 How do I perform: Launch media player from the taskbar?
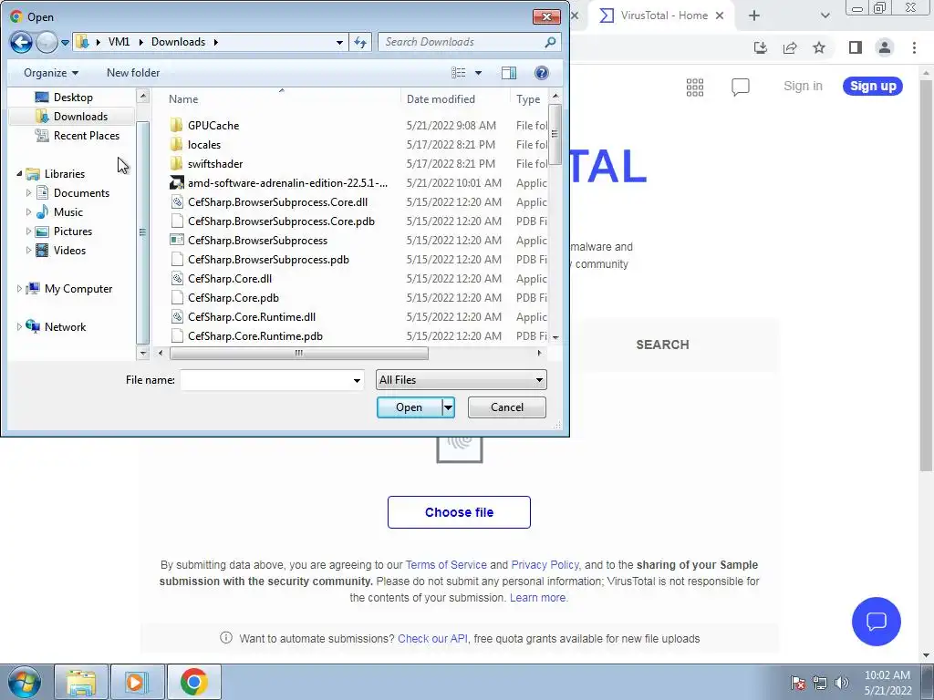point(137,682)
